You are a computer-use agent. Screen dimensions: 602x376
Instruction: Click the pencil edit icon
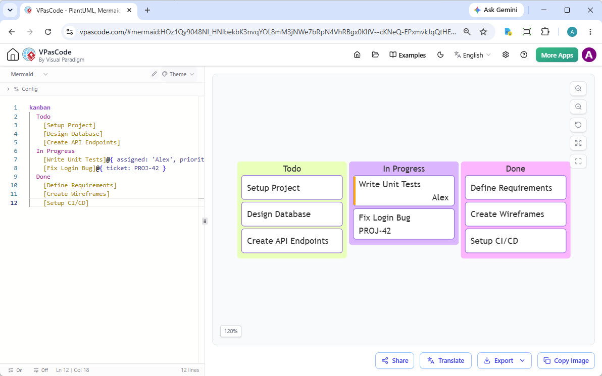(x=154, y=74)
